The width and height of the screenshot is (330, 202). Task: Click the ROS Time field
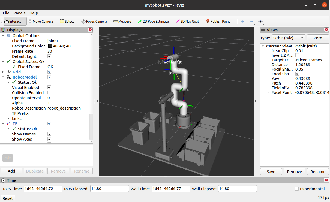pos(43,189)
